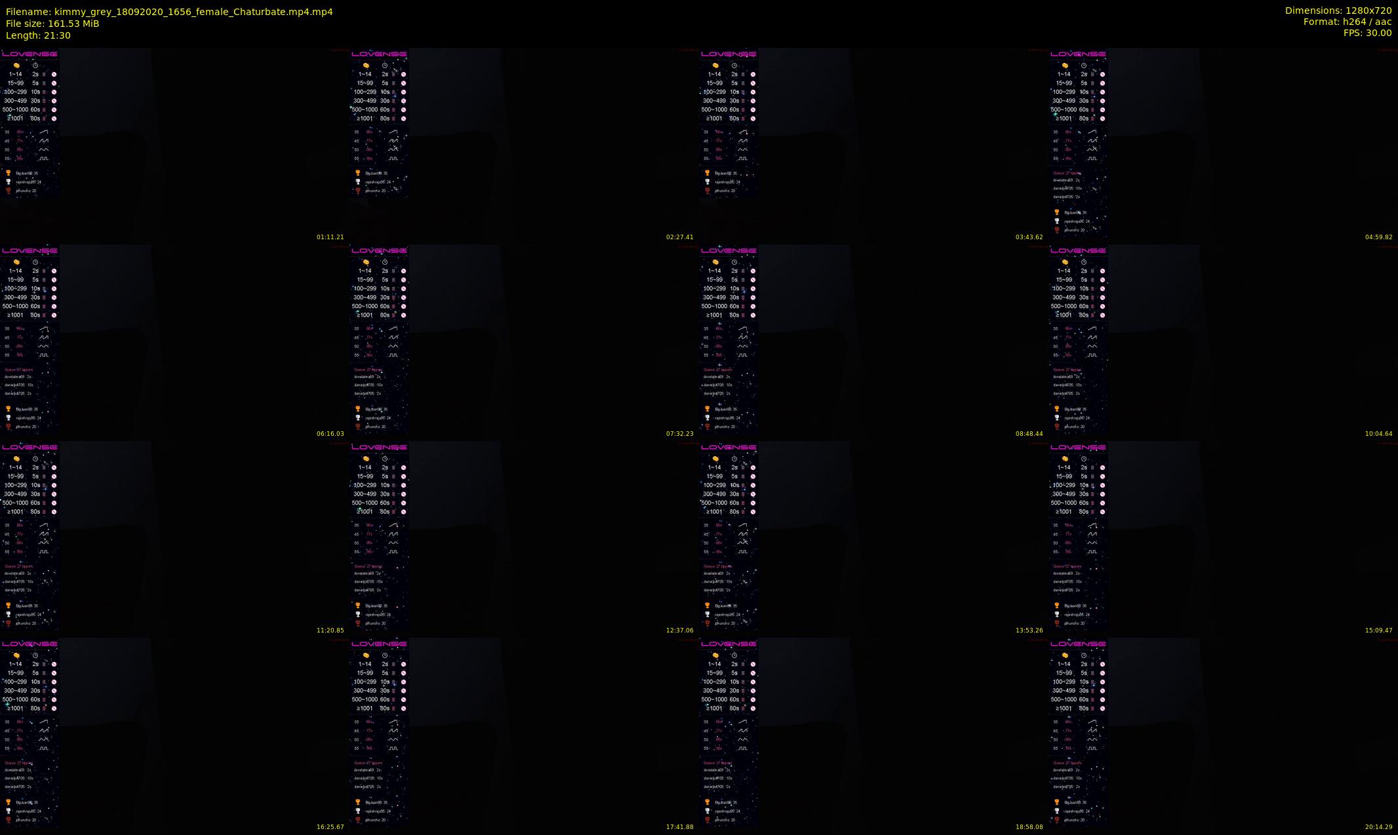This screenshot has height=835, width=1398.
Task: Click the Dimensions 1280x720 label
Action: 1338,10
